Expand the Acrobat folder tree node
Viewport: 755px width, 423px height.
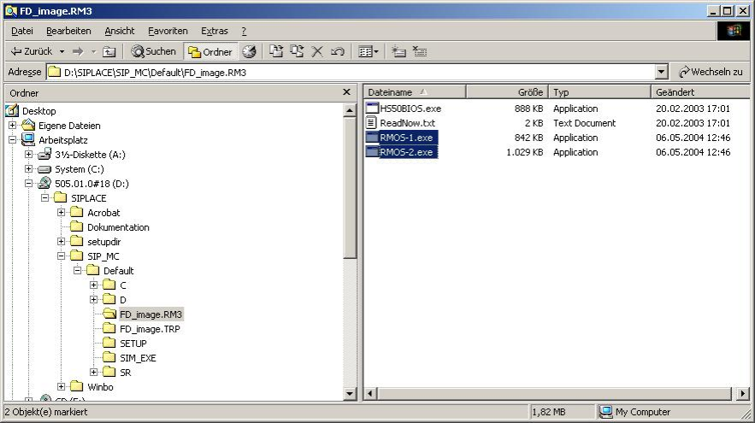click(62, 213)
